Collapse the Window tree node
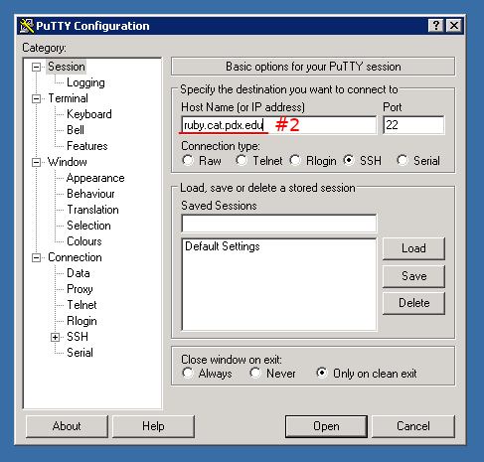Image resolution: width=484 pixels, height=462 pixels. (36, 162)
